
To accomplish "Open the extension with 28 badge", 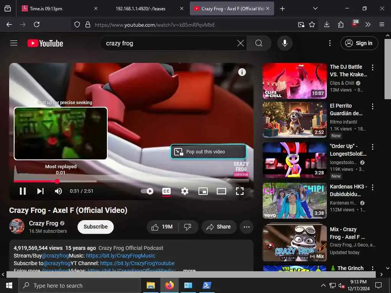I will tap(354, 24).
